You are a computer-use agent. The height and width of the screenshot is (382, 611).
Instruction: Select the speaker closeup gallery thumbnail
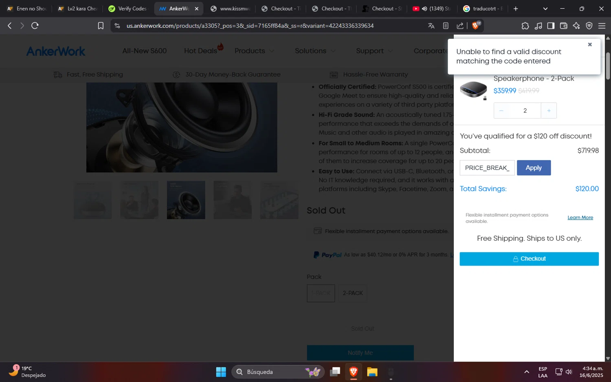click(x=186, y=200)
